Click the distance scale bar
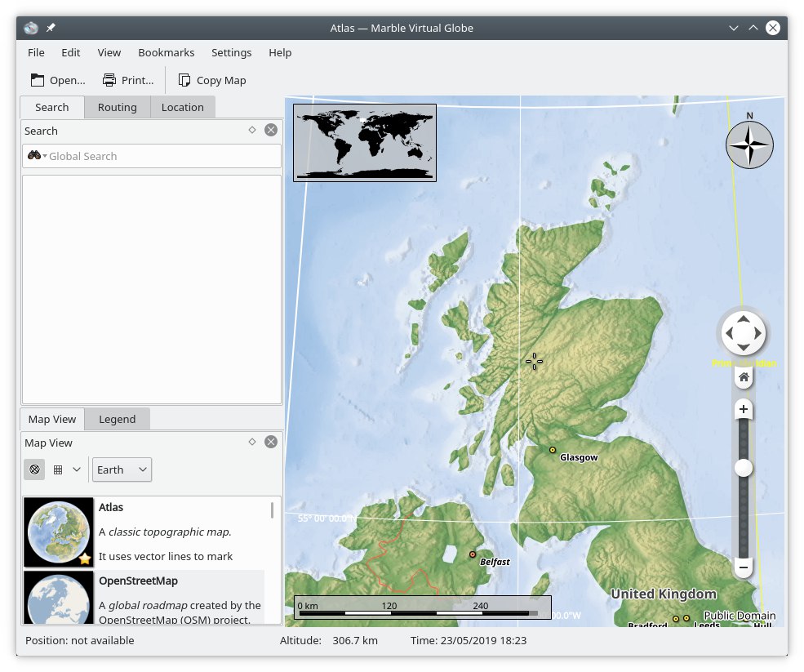 (x=423, y=607)
